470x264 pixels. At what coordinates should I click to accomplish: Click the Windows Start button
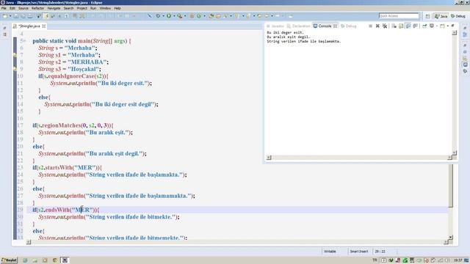(9, 260)
